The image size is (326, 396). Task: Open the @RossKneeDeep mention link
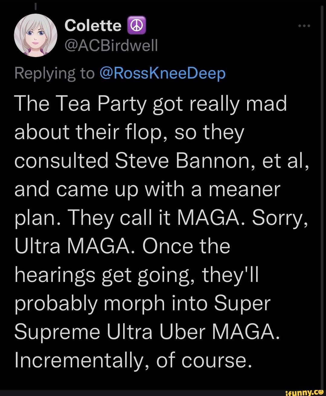coord(162,73)
